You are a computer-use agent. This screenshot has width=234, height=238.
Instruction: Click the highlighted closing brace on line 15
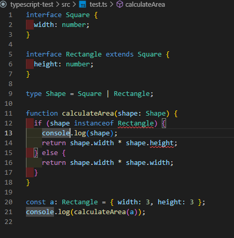(36, 153)
